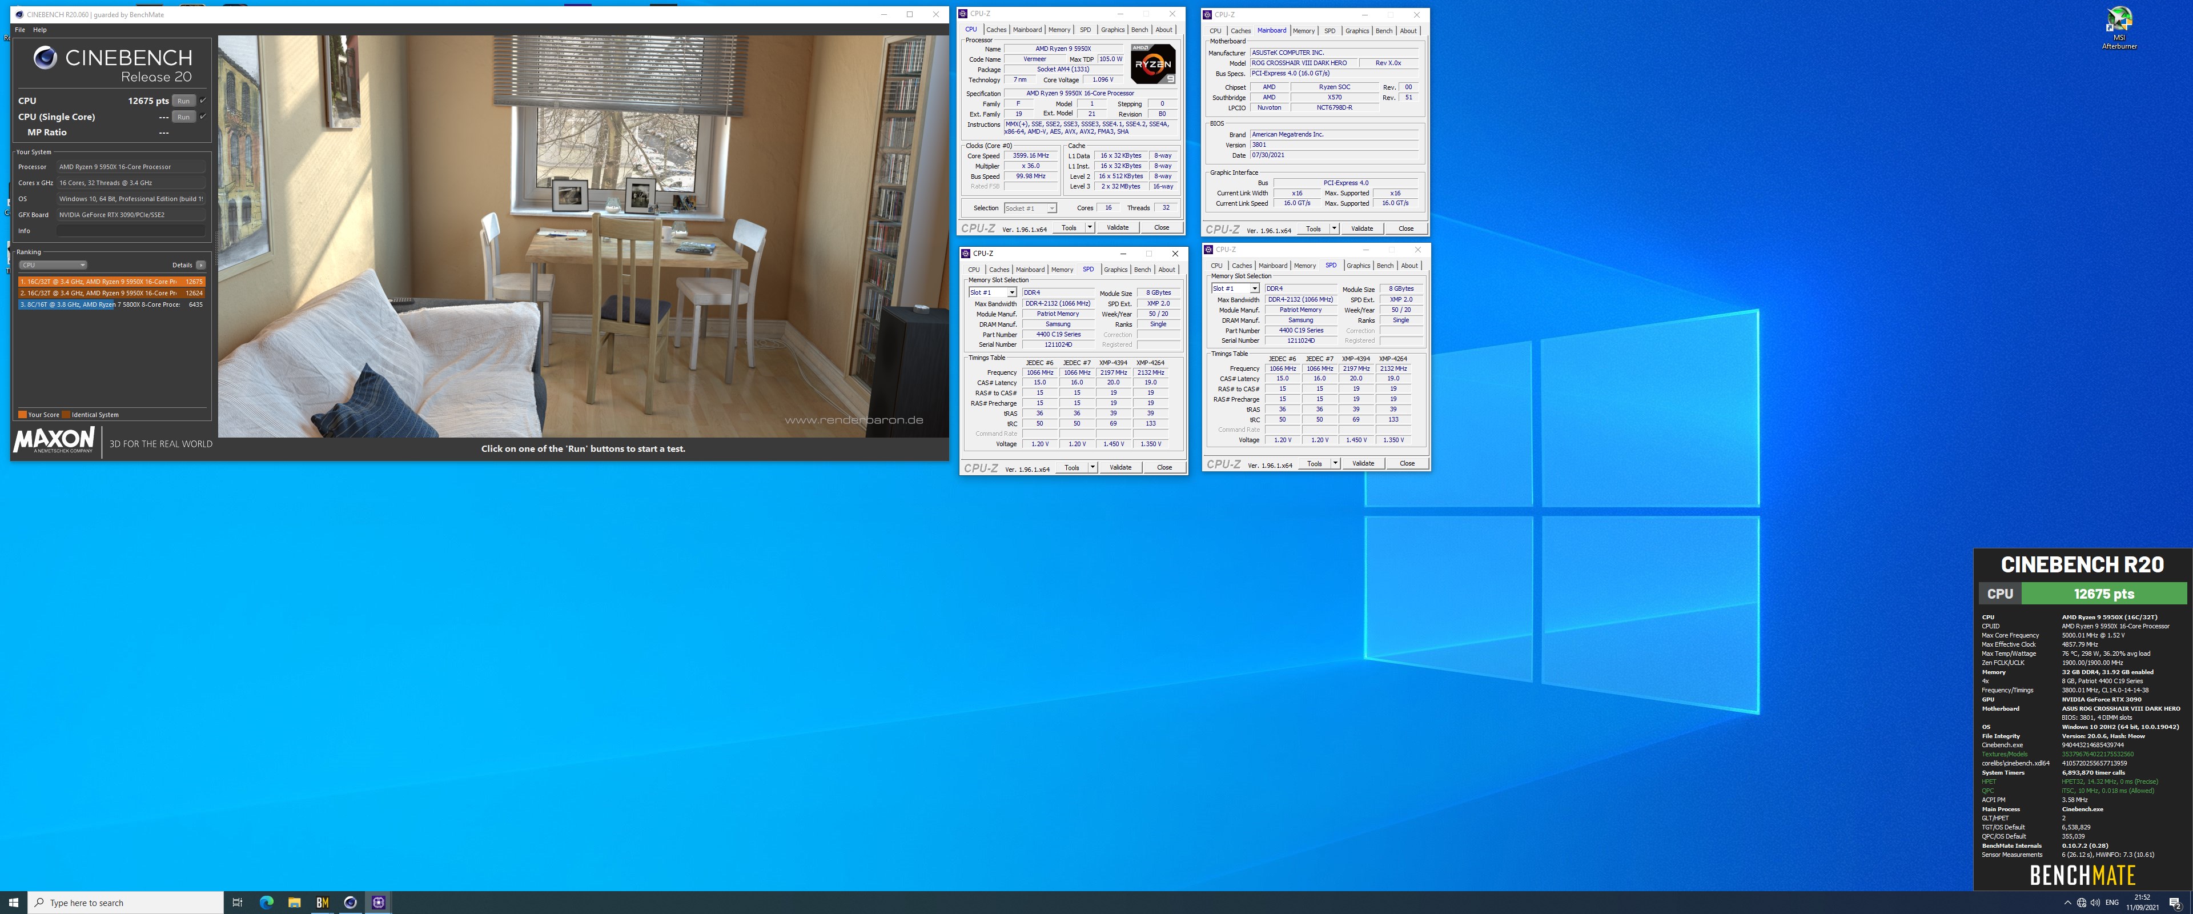The width and height of the screenshot is (2193, 914).
Task: Click app icon of lower-left CPU-Z SPD window
Action: 966,253
